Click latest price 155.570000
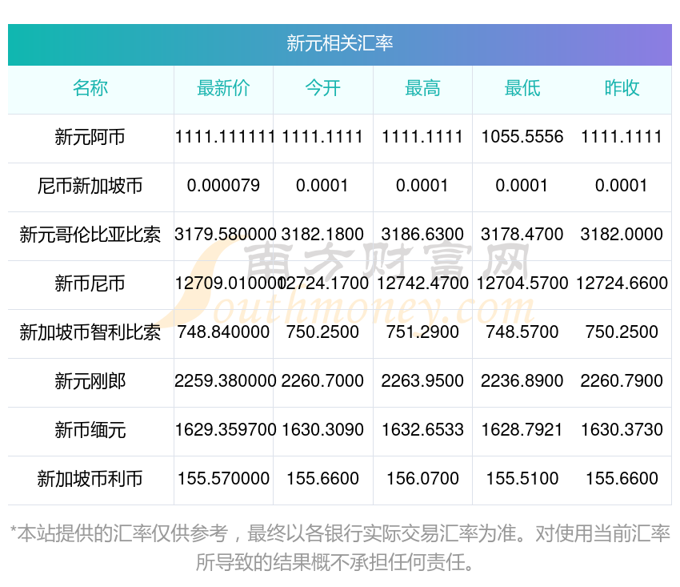This screenshot has width=680, height=587. (x=224, y=479)
